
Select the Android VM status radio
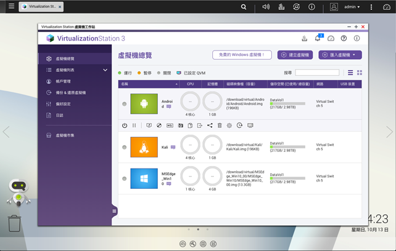click(124, 104)
